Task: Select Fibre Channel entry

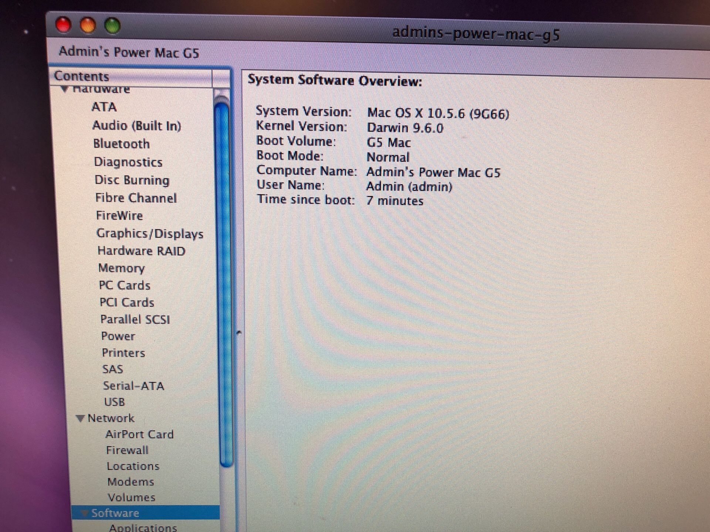Action: coord(136,198)
